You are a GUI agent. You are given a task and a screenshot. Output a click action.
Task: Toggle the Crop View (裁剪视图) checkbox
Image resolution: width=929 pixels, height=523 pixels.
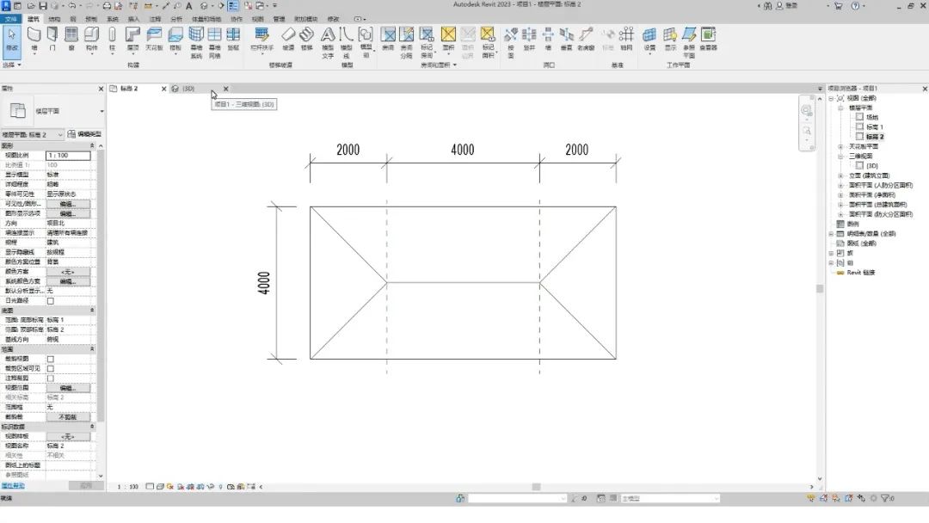[50, 359]
